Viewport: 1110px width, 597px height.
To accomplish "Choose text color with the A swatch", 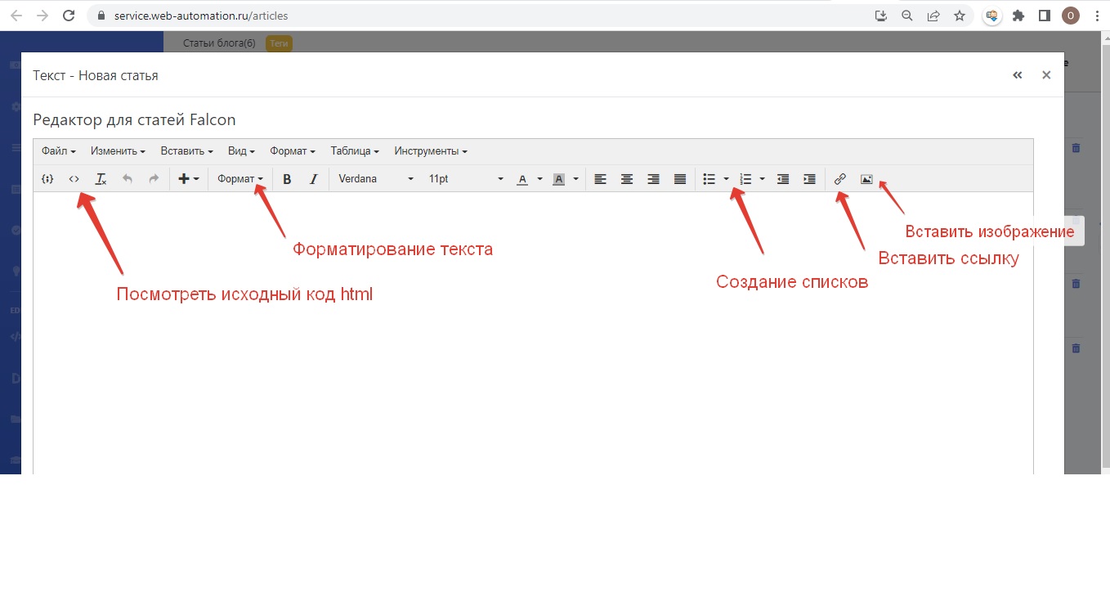I will (522, 179).
